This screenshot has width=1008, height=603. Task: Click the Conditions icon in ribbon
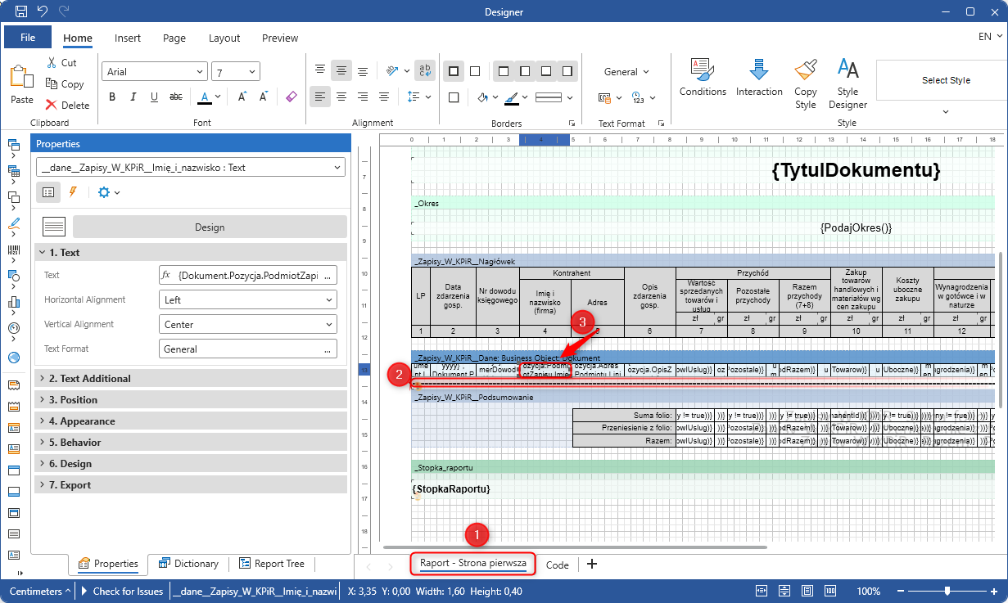(x=702, y=70)
